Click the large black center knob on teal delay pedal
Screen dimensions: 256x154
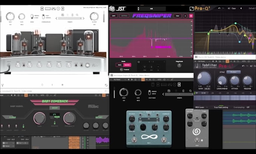pos(143,127)
